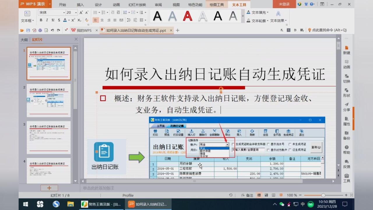
Task: Open new document tab with plus
Action: (177, 30)
